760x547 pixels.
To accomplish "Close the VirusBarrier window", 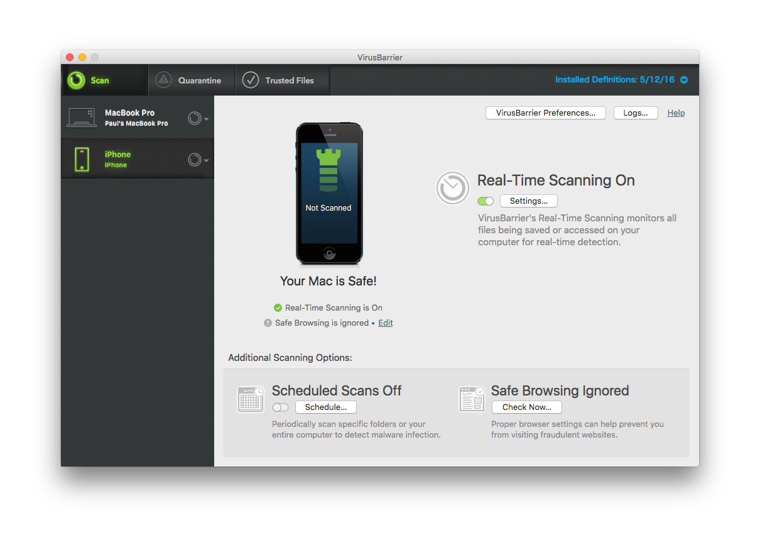I will 70,57.
